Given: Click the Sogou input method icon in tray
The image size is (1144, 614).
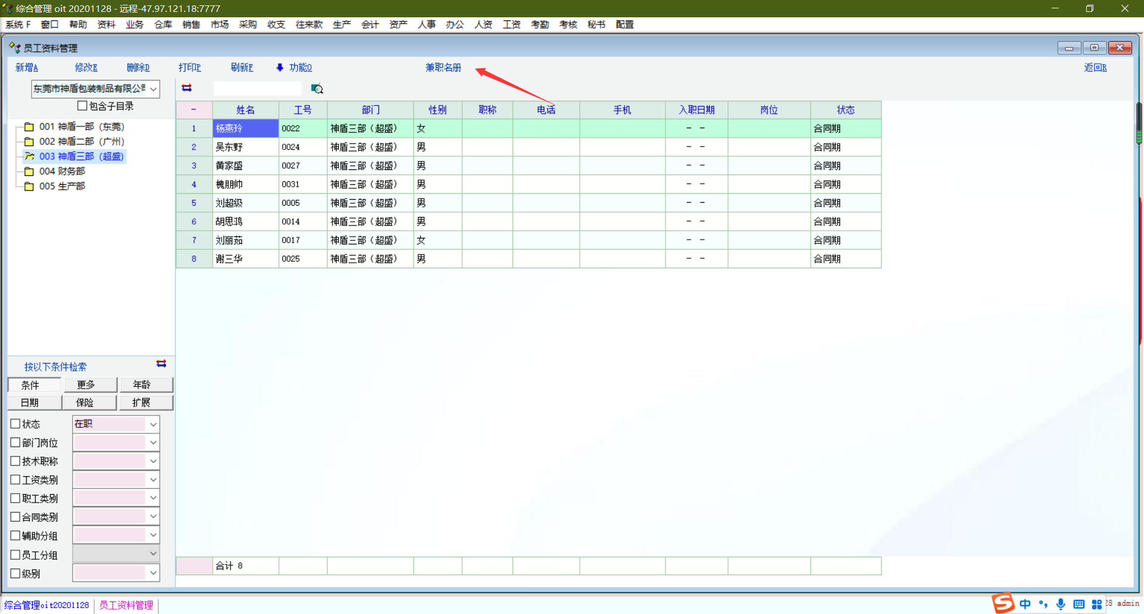Looking at the screenshot, I should [1003, 603].
